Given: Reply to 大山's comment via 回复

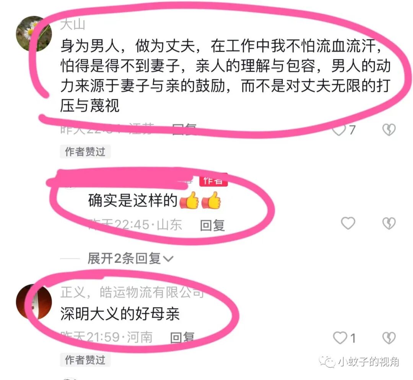Looking at the screenshot, I should pyautogui.click(x=184, y=129).
